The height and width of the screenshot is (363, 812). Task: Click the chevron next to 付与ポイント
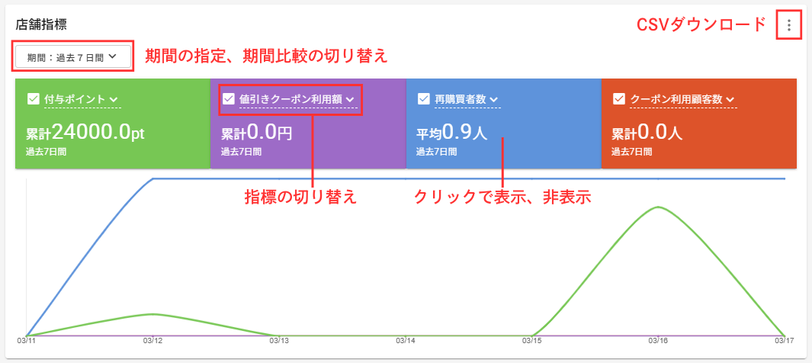click(114, 100)
